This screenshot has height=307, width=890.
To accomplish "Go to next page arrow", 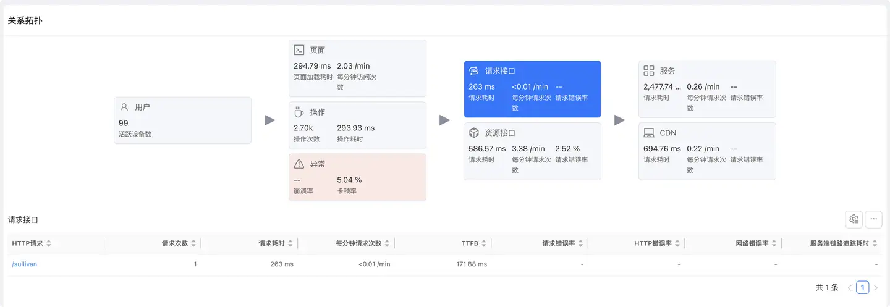I will (x=876, y=287).
